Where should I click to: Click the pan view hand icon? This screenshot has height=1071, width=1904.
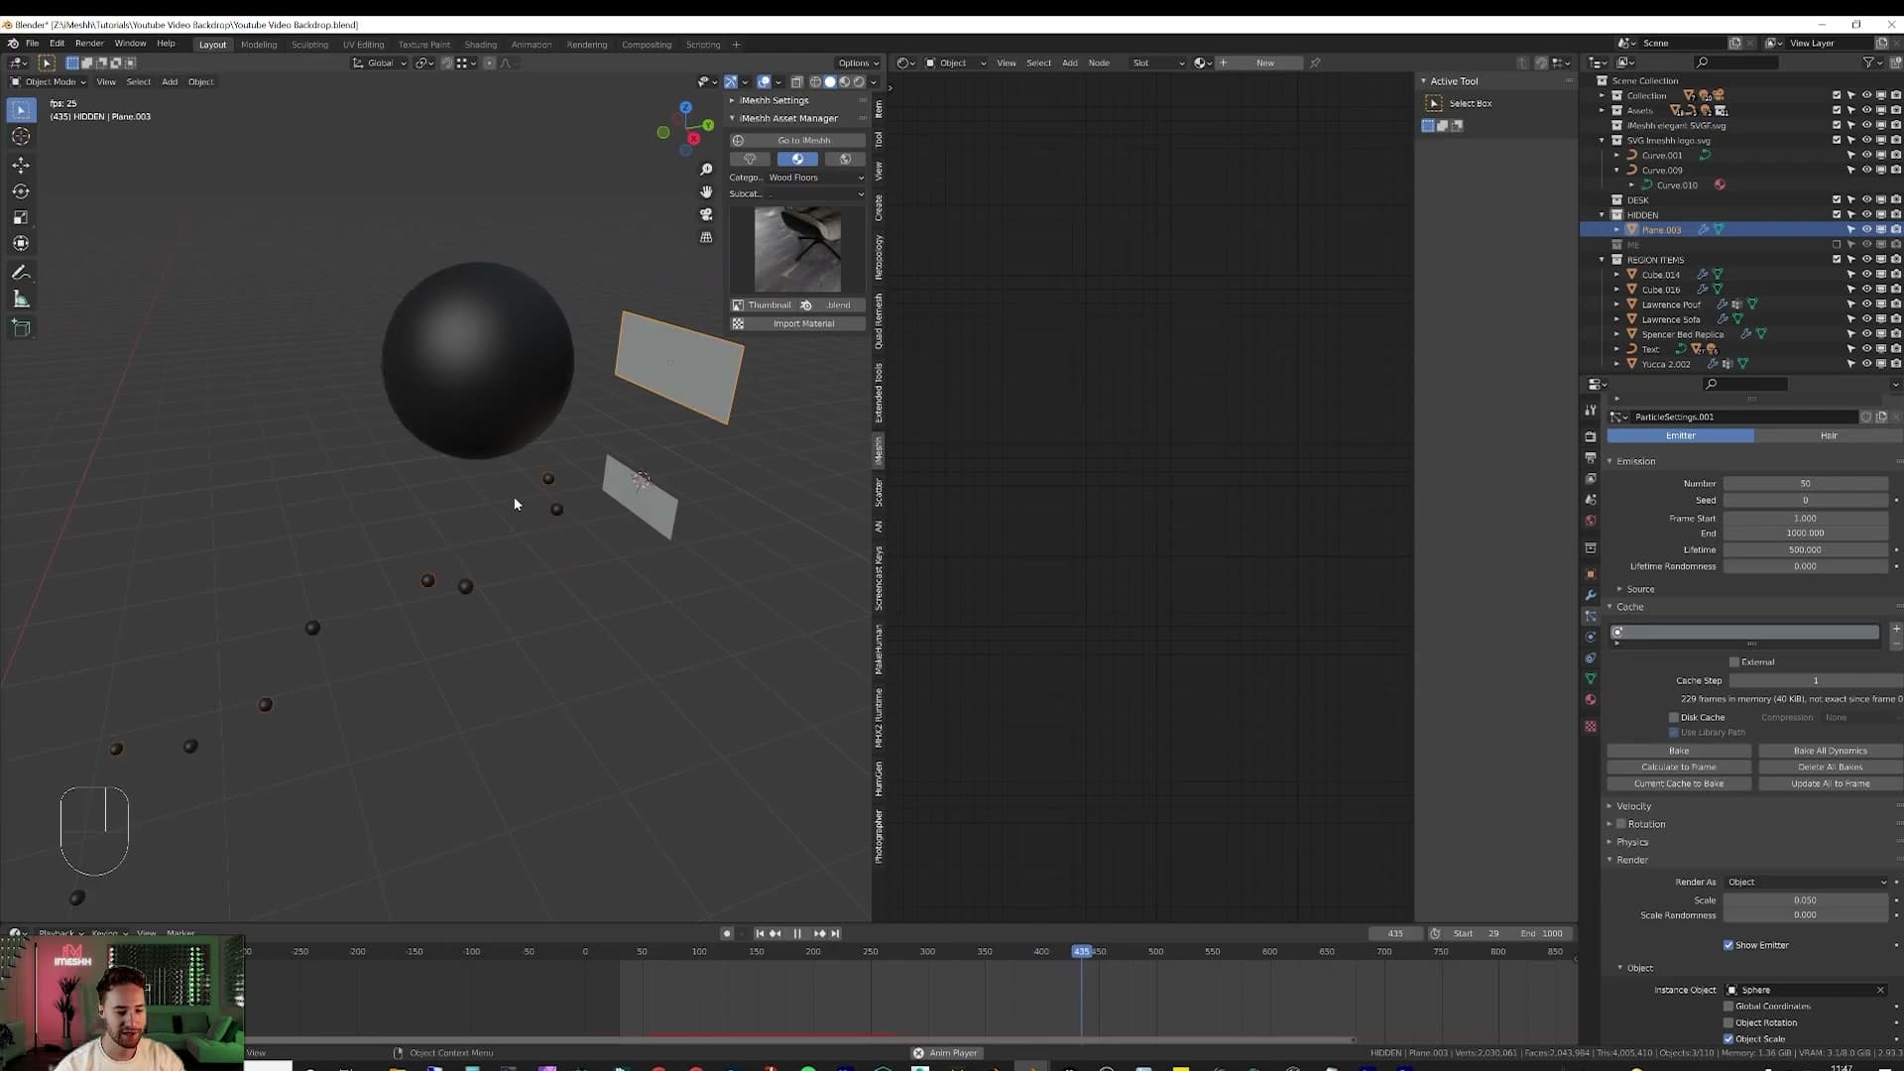pos(706,191)
